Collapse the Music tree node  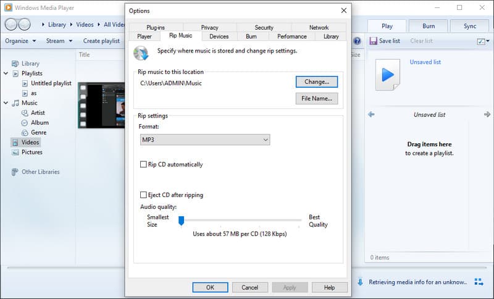click(x=6, y=103)
